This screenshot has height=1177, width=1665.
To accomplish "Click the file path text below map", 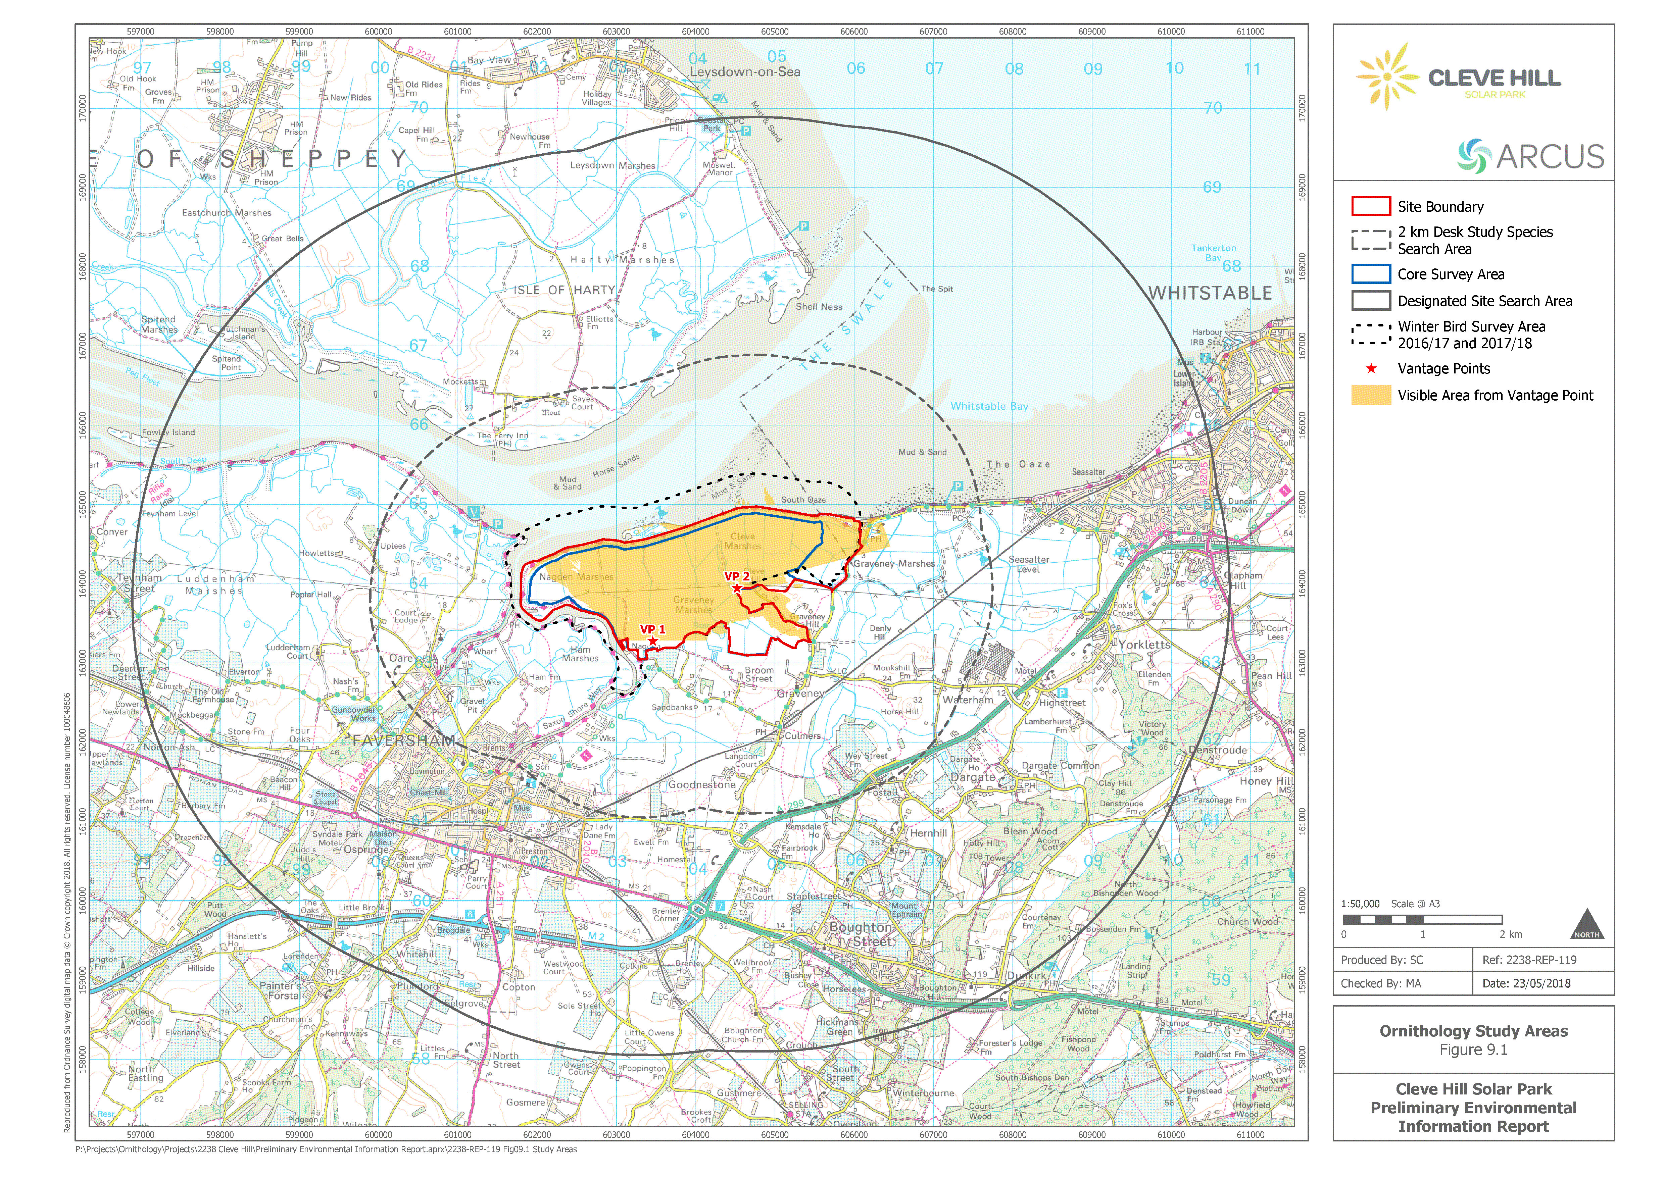I will pyautogui.click(x=326, y=1149).
